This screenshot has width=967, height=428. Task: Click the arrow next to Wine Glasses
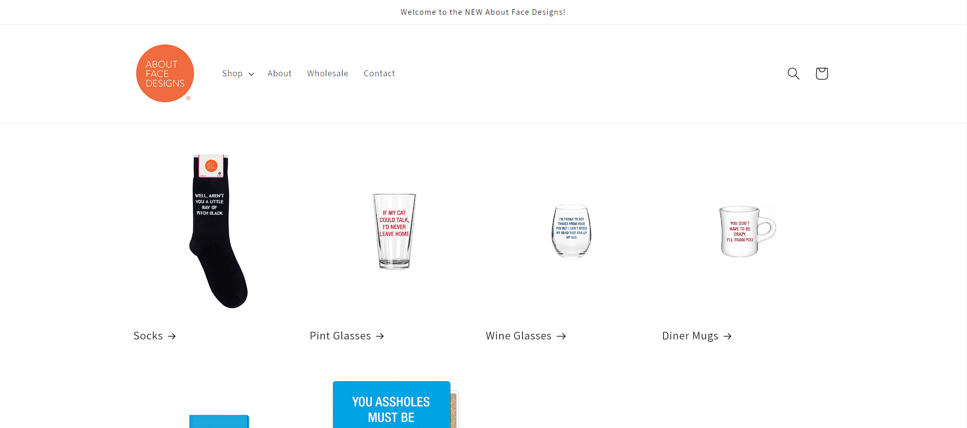(x=561, y=336)
